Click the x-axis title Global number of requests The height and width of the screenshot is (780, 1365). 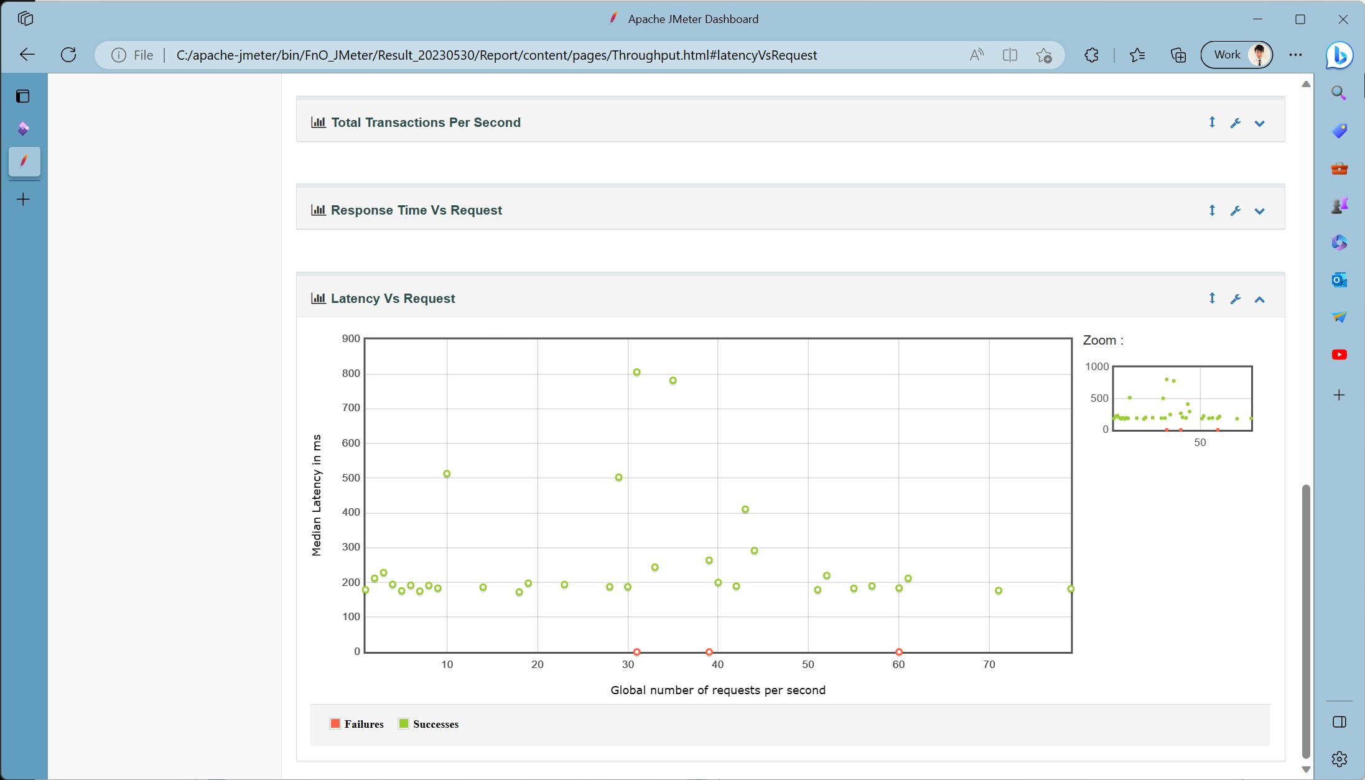pyautogui.click(x=718, y=690)
